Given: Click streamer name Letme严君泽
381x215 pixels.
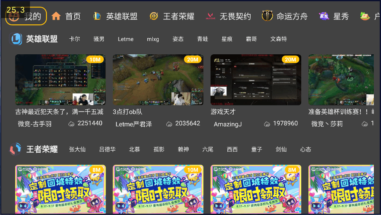Looking at the screenshot, I should (x=134, y=124).
